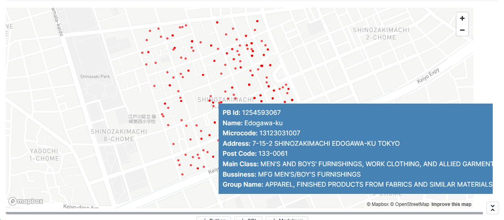Open the © Mapbox attribution link
Screen dimensions: 504x220
pos(378,204)
